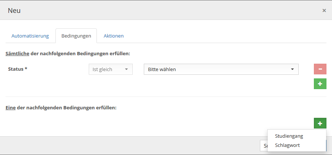Remove the Status condition with red minus
Screen dimensions: 332x155
click(x=320, y=69)
